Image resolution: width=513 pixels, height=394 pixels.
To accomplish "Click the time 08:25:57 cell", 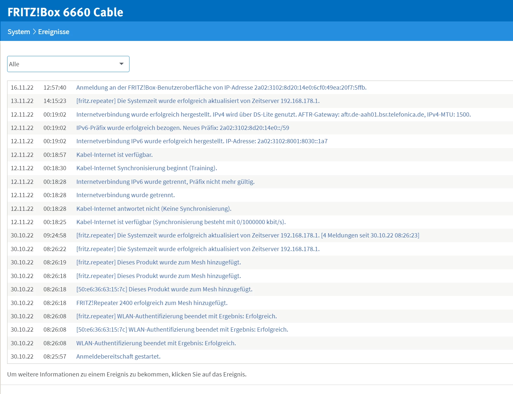I will coord(55,357).
